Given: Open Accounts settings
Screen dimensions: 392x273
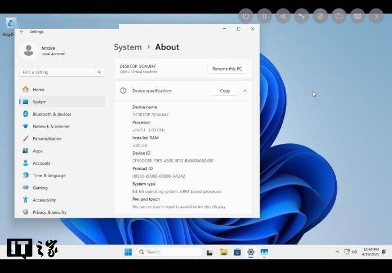Looking at the screenshot, I should (x=62, y=163).
